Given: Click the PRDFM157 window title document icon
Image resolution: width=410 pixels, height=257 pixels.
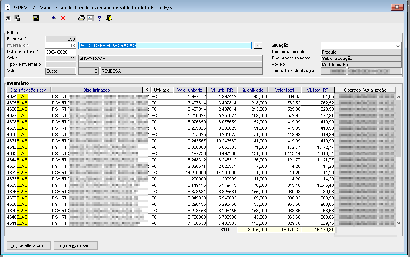Looking at the screenshot, I should 8,7.
